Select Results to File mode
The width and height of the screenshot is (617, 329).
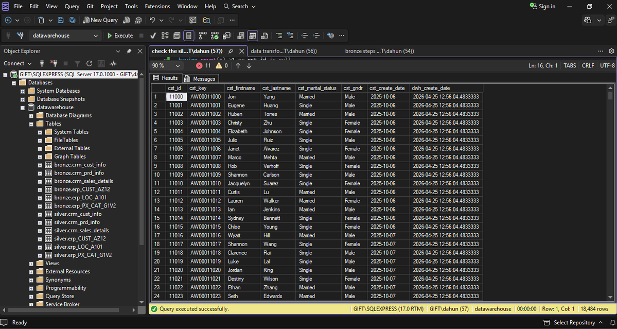pyautogui.click(x=265, y=36)
